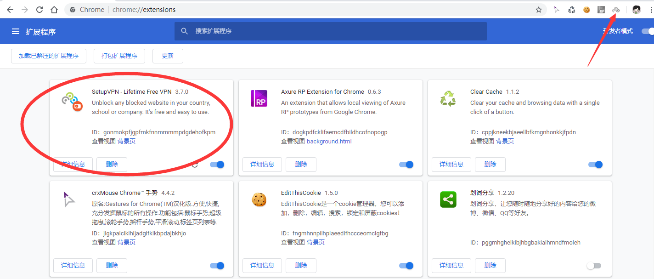Open the hamburger menu beside 扩展程序
Screen dimensions: 654x279
[16, 31]
